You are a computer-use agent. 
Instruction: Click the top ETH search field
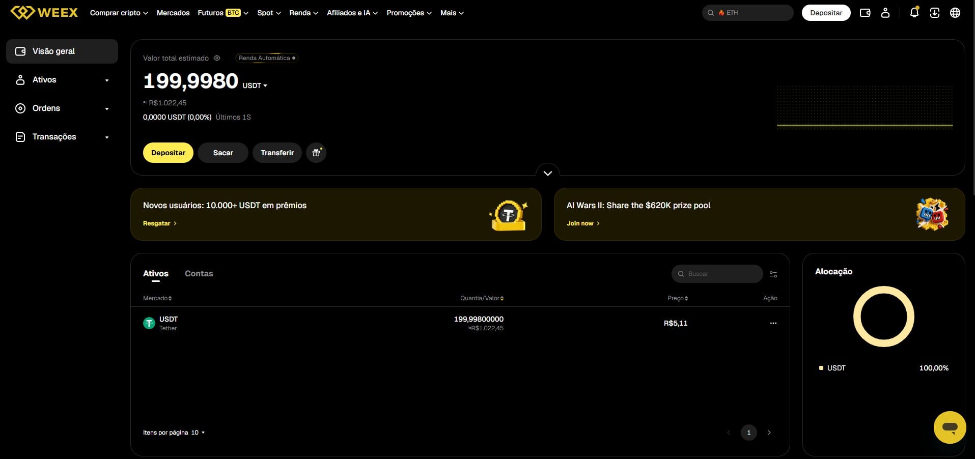(747, 13)
